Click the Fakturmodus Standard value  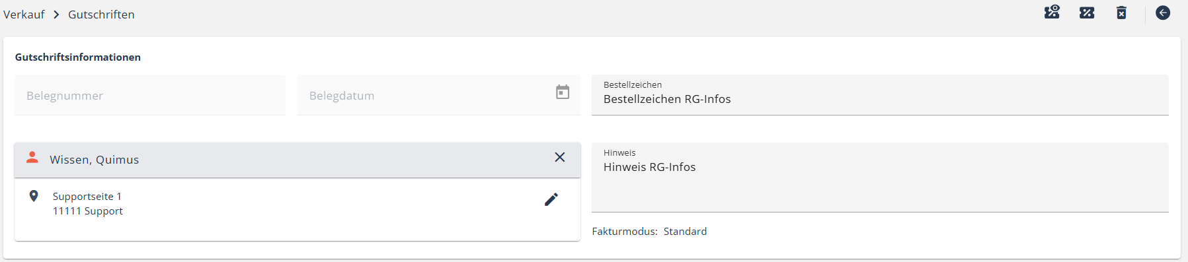point(685,232)
